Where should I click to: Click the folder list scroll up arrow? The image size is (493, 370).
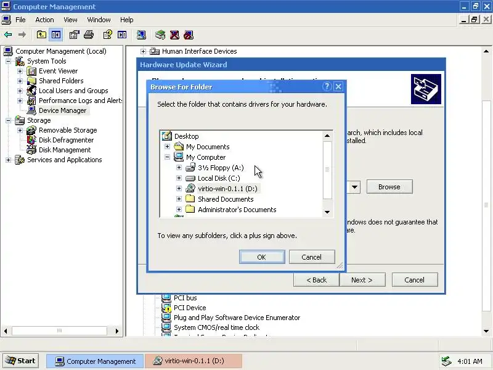pyautogui.click(x=327, y=136)
